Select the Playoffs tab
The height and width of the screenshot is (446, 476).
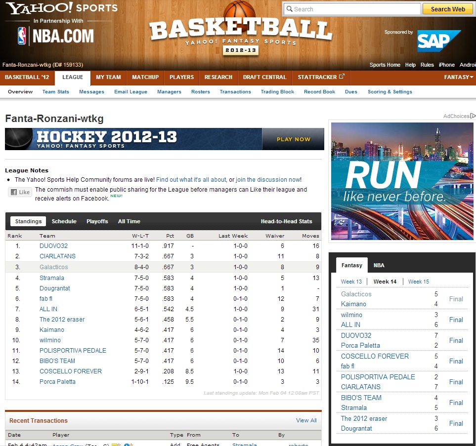[97, 221]
